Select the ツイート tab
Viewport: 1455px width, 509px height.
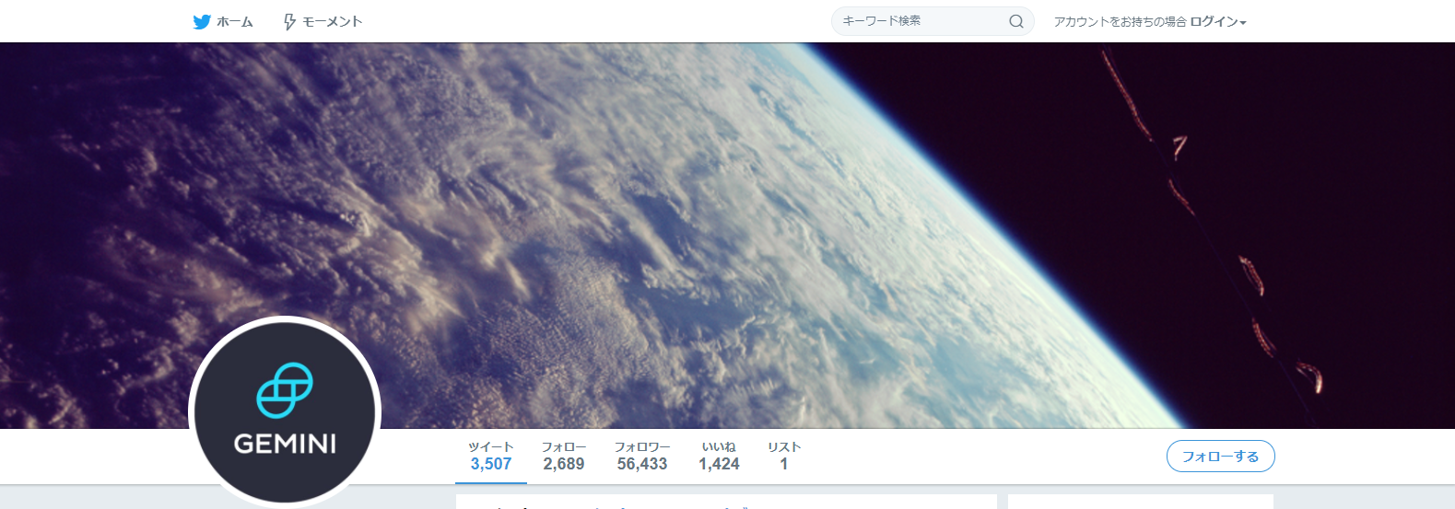(x=491, y=457)
